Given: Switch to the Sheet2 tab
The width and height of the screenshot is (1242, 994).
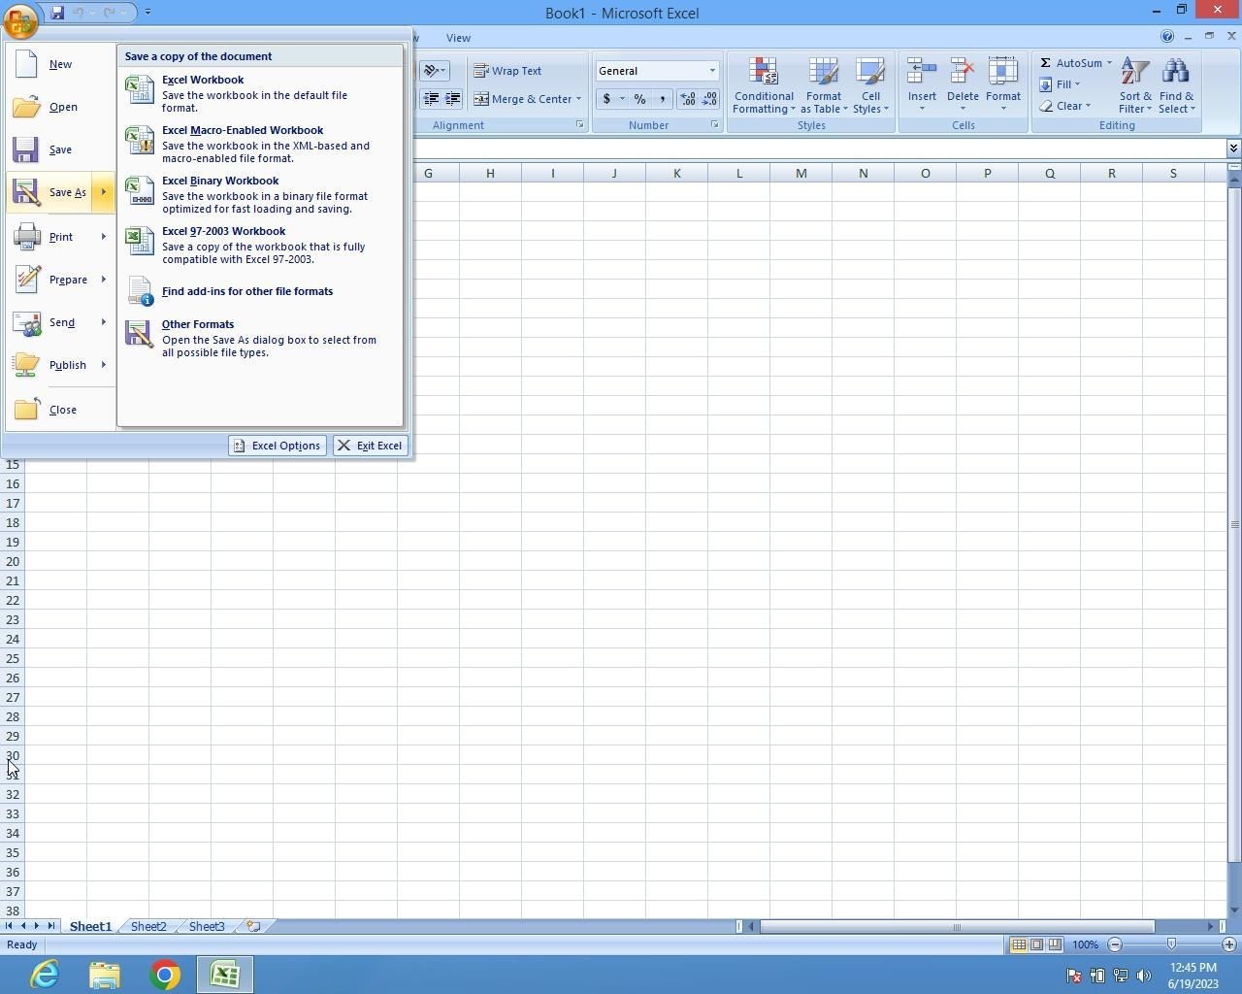Looking at the screenshot, I should 148,926.
